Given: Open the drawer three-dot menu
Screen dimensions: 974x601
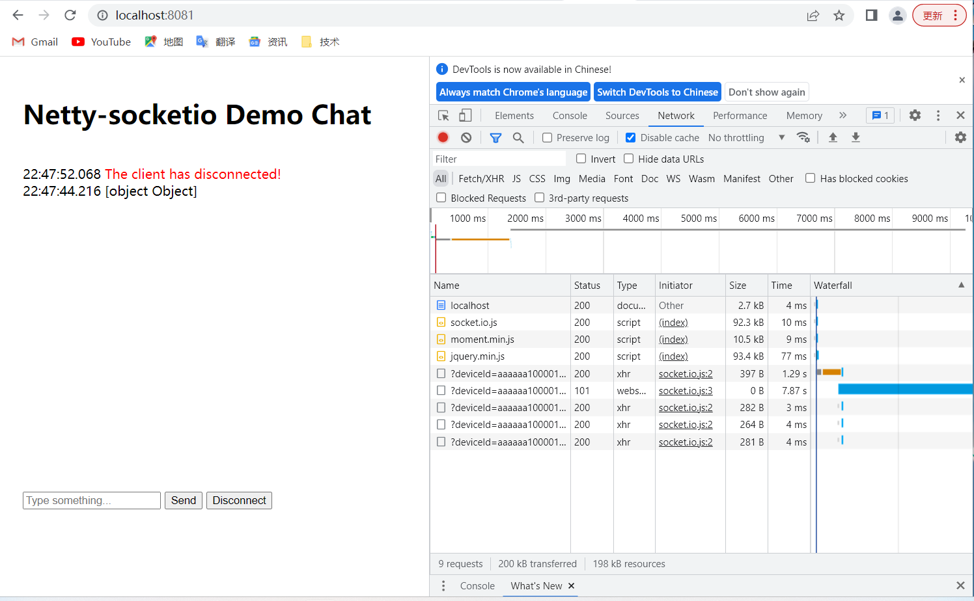Looking at the screenshot, I should pos(443,585).
